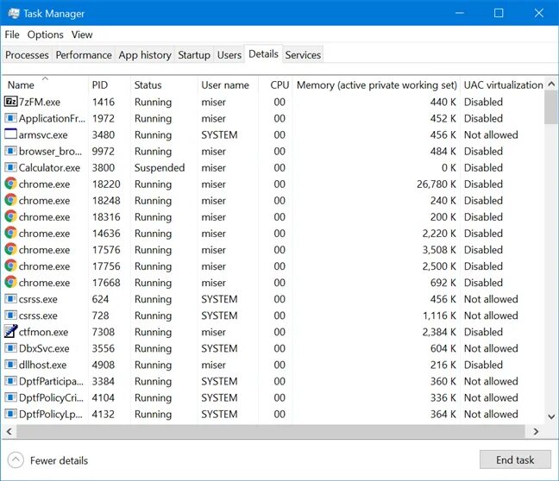
Task: Select the Details tab
Action: pos(263,53)
